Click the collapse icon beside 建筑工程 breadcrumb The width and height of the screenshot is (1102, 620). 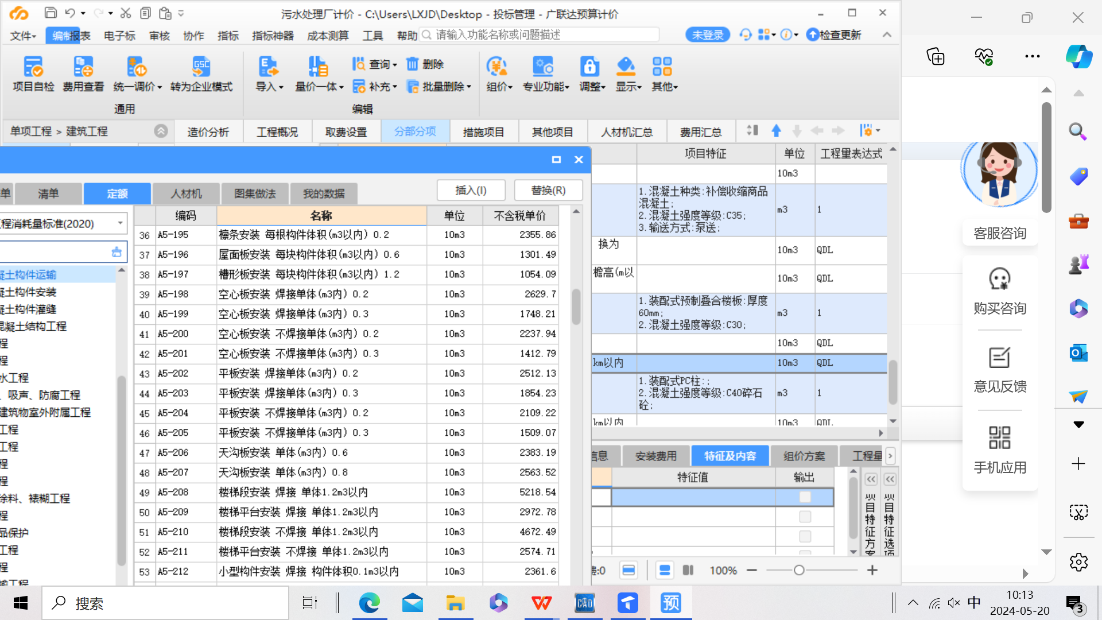pyautogui.click(x=161, y=131)
